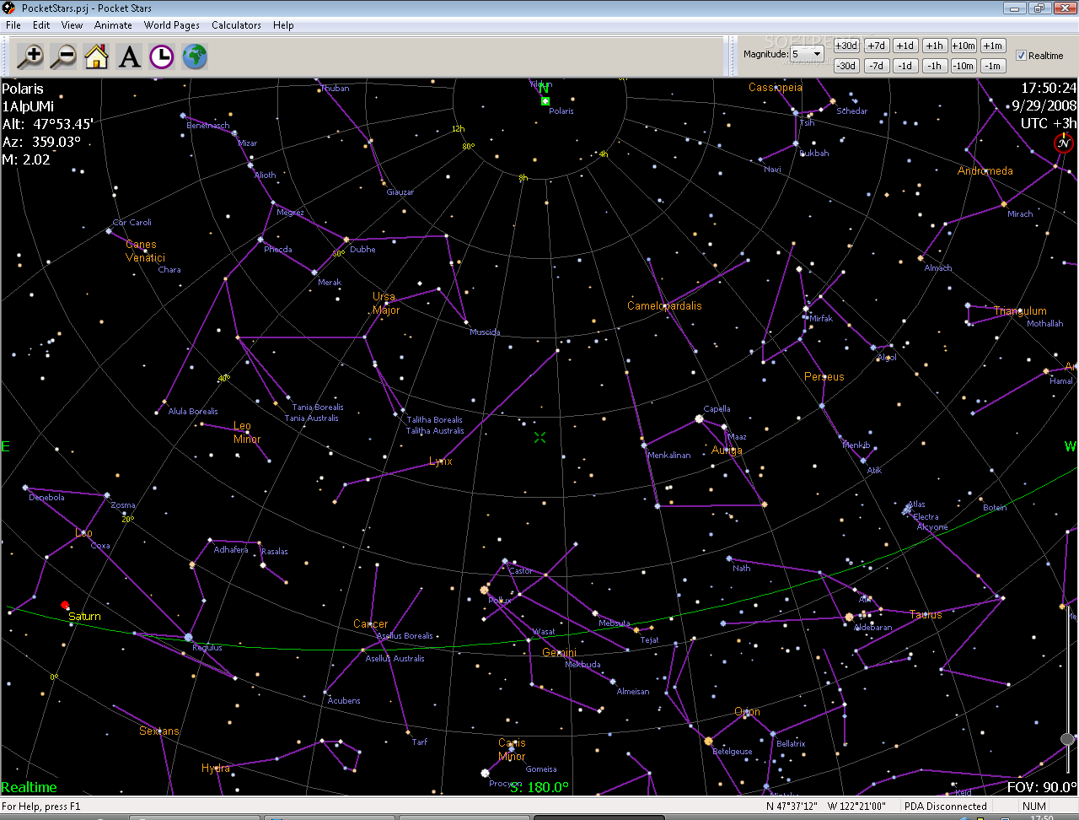Toggle star labels with the A icon
The image size is (1079, 820).
click(x=129, y=57)
